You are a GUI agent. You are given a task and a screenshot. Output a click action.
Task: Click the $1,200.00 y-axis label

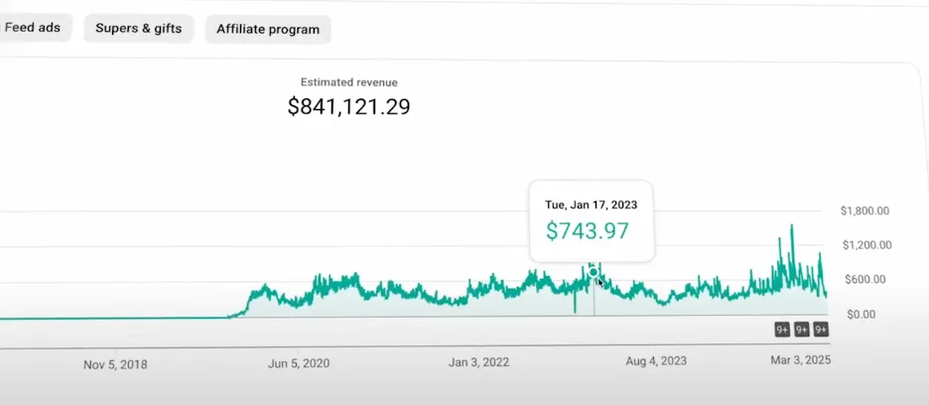(x=864, y=245)
